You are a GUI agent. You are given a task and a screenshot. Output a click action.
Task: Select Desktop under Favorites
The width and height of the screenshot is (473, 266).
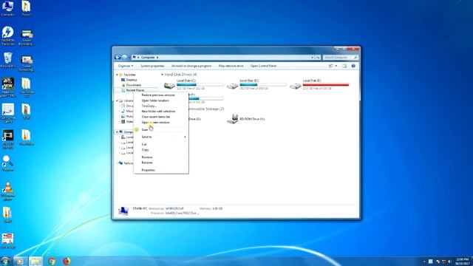pos(129,80)
